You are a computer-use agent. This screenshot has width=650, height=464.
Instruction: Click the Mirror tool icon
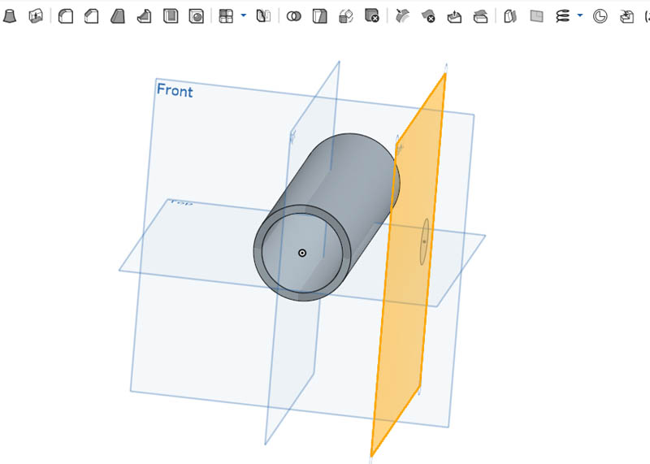point(263,15)
